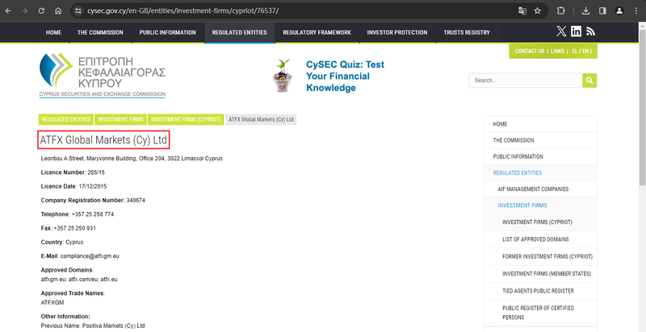
Task: Click the plant-in-coins quiz image
Action: [x=283, y=76]
